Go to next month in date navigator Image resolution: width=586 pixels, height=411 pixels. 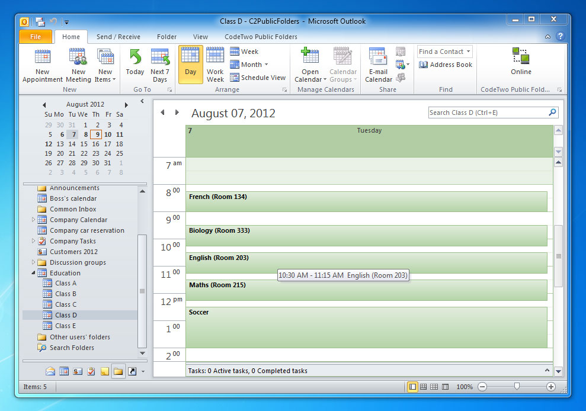[126, 105]
